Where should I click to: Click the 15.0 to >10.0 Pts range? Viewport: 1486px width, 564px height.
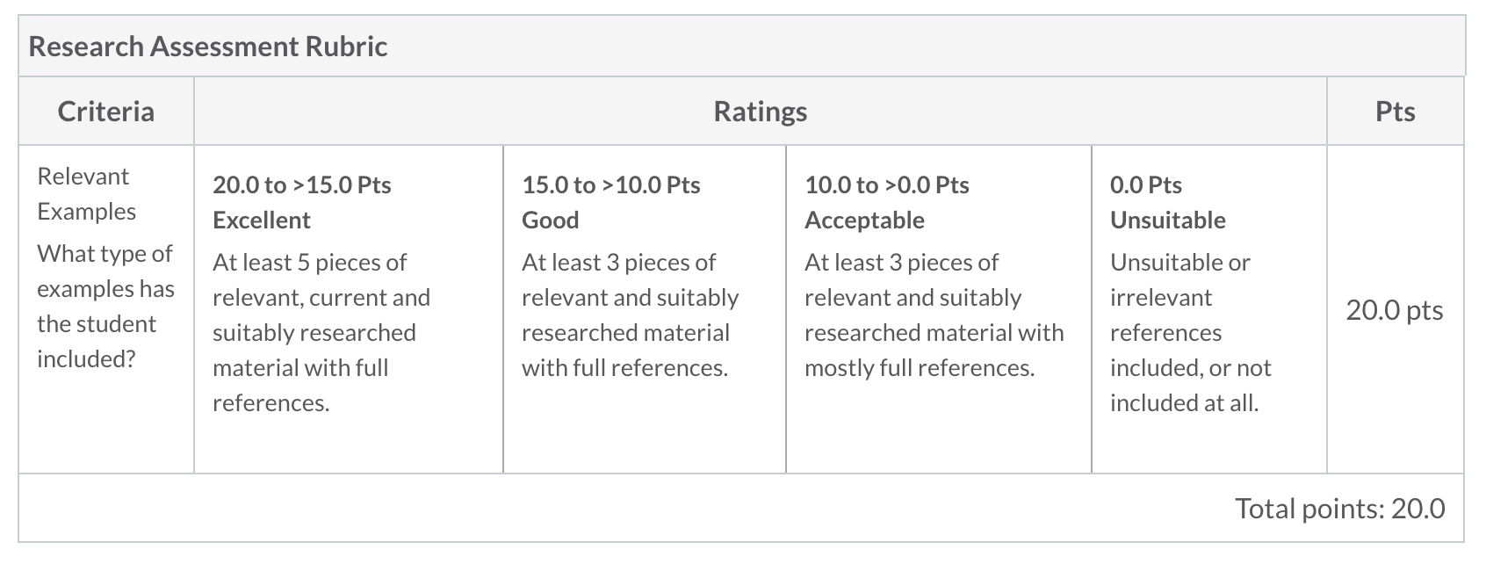611,185
